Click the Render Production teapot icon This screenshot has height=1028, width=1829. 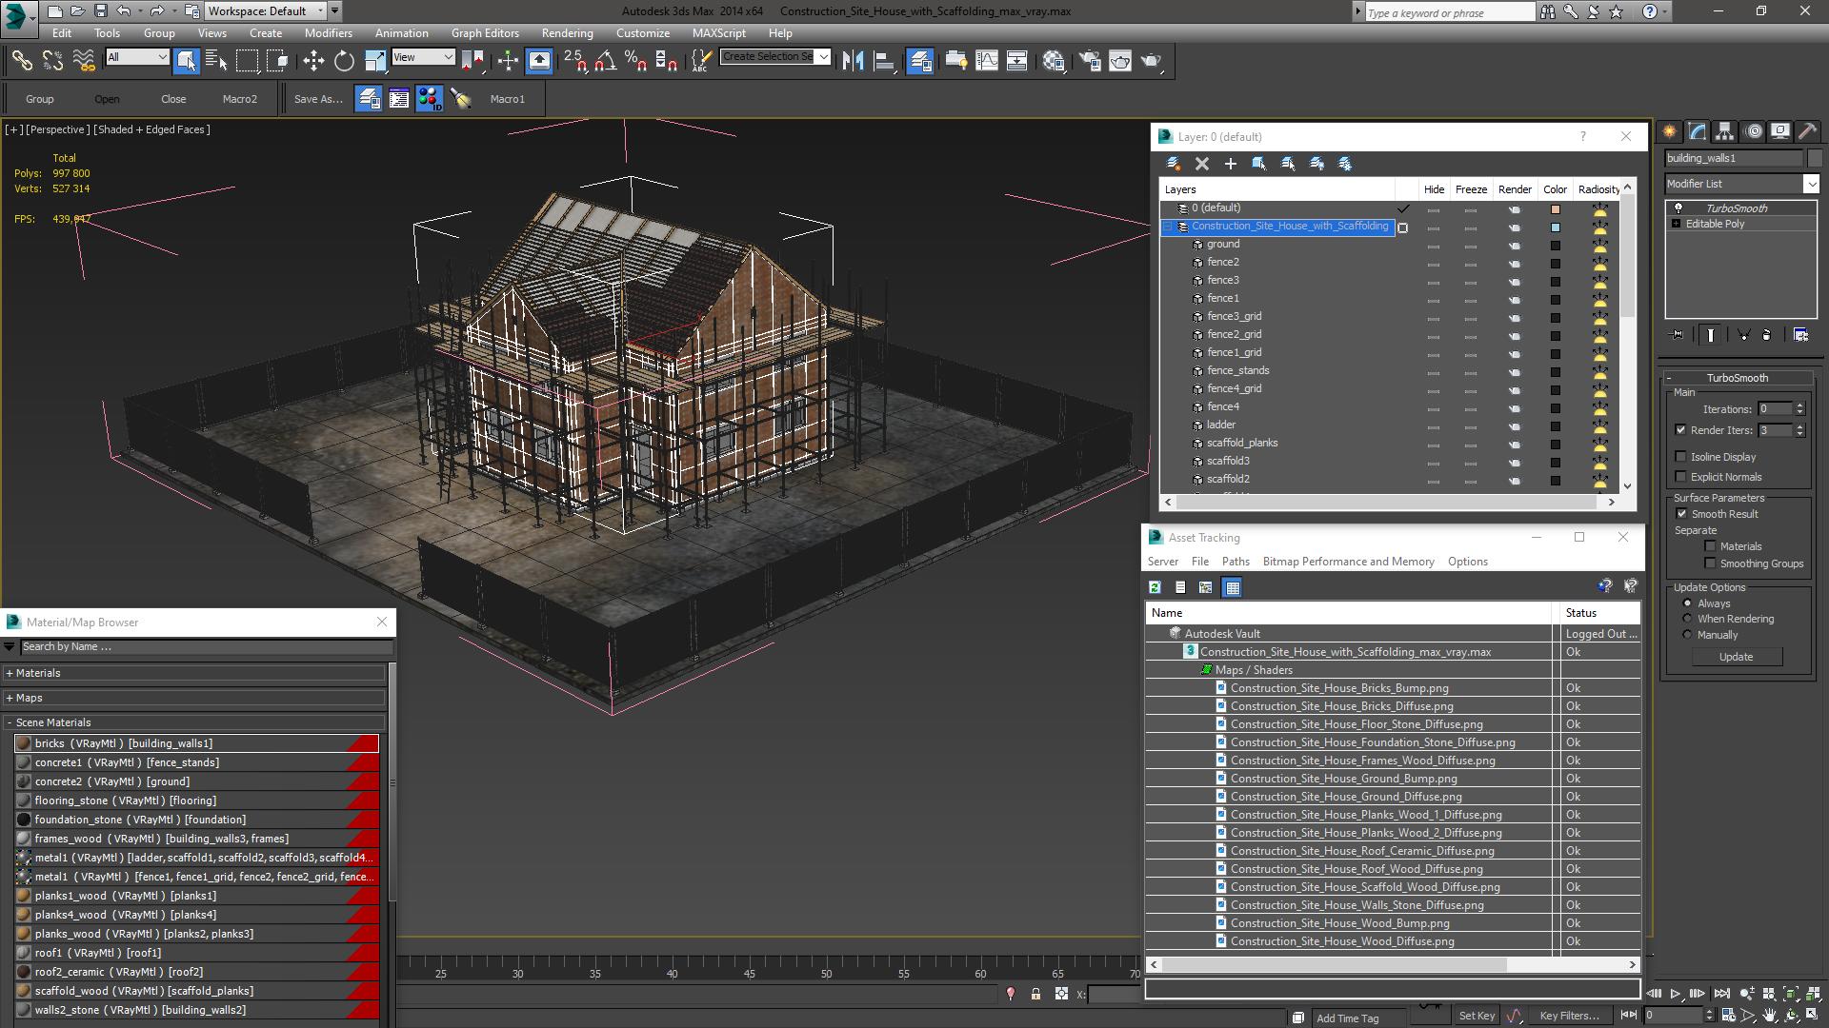click(1152, 61)
